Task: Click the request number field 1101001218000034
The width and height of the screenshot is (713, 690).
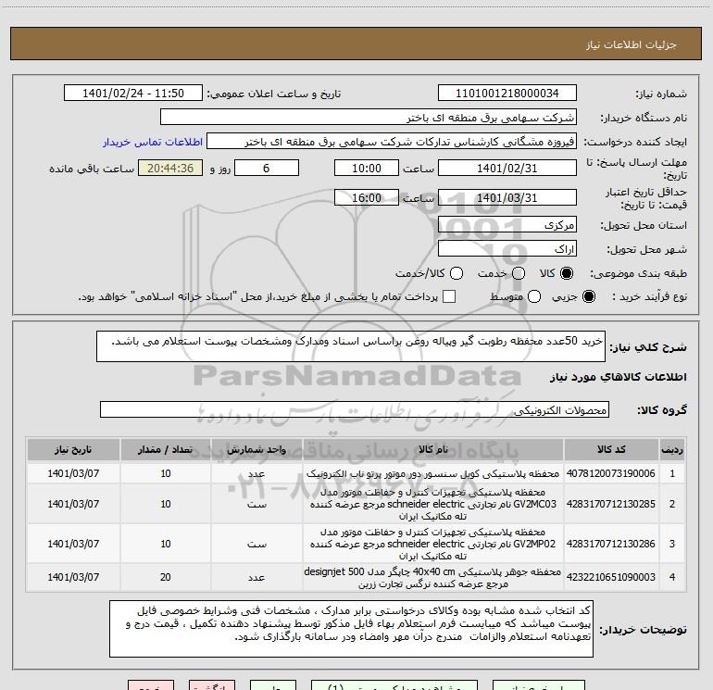Action: tap(507, 94)
